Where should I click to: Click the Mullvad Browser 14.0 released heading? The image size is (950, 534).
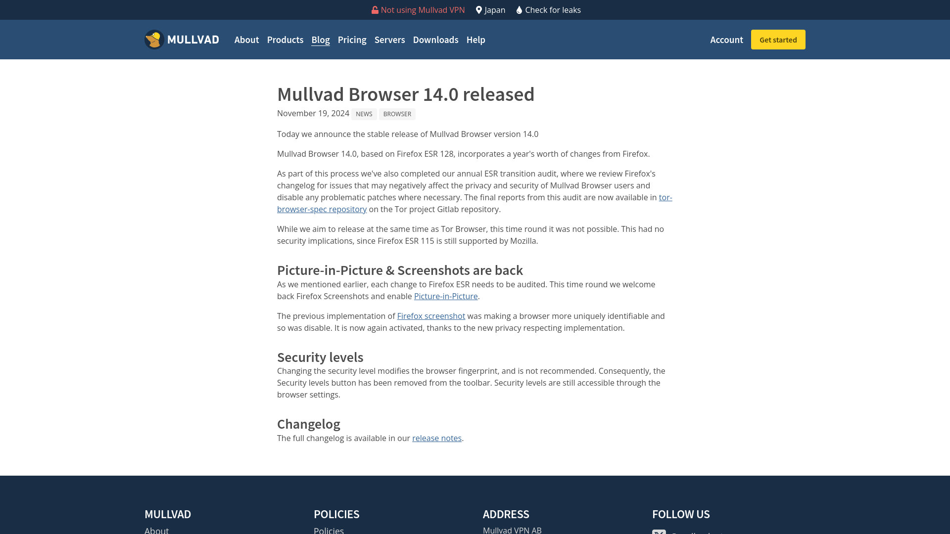pyautogui.click(x=406, y=94)
